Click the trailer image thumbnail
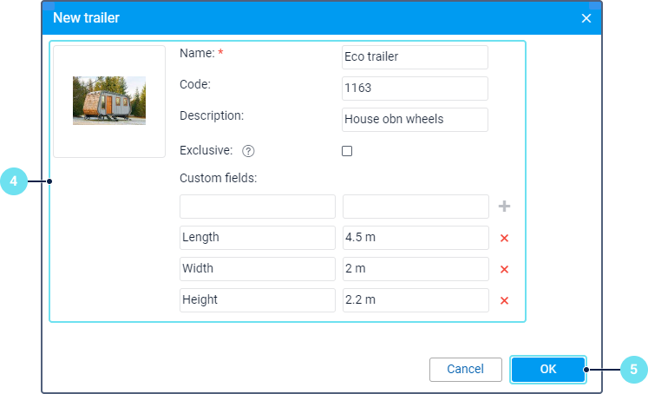The image size is (648, 394). click(x=109, y=101)
